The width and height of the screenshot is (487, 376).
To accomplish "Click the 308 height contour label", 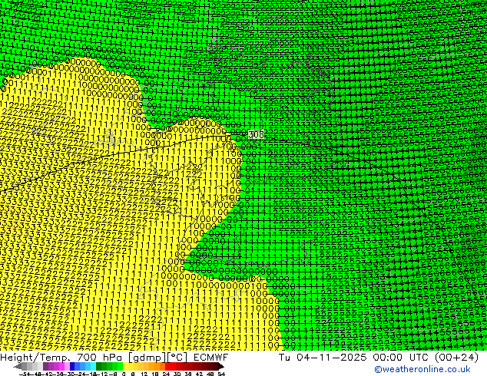I will point(257,134).
